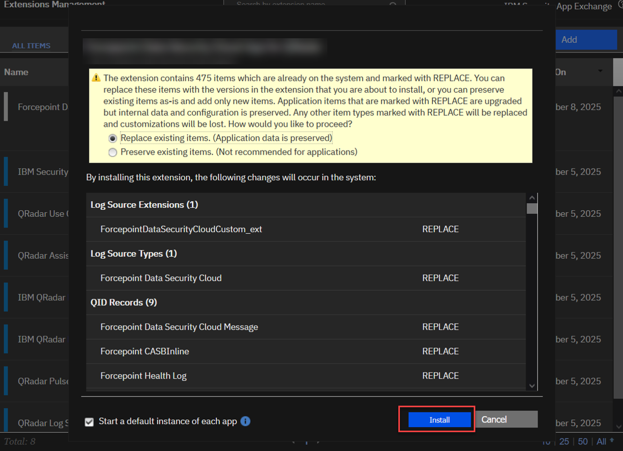Set page size to 50 items
Screen dimensions: 623x451
[583, 441]
